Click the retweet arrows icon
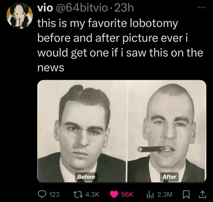This screenshot has width=213, height=202. (x=78, y=194)
